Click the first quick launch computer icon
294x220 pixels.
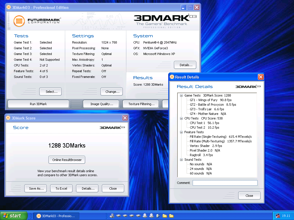[x=112, y=216]
